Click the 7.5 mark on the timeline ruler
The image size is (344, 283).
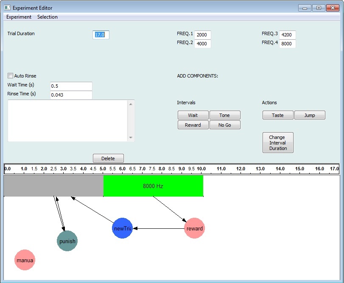(x=152, y=169)
